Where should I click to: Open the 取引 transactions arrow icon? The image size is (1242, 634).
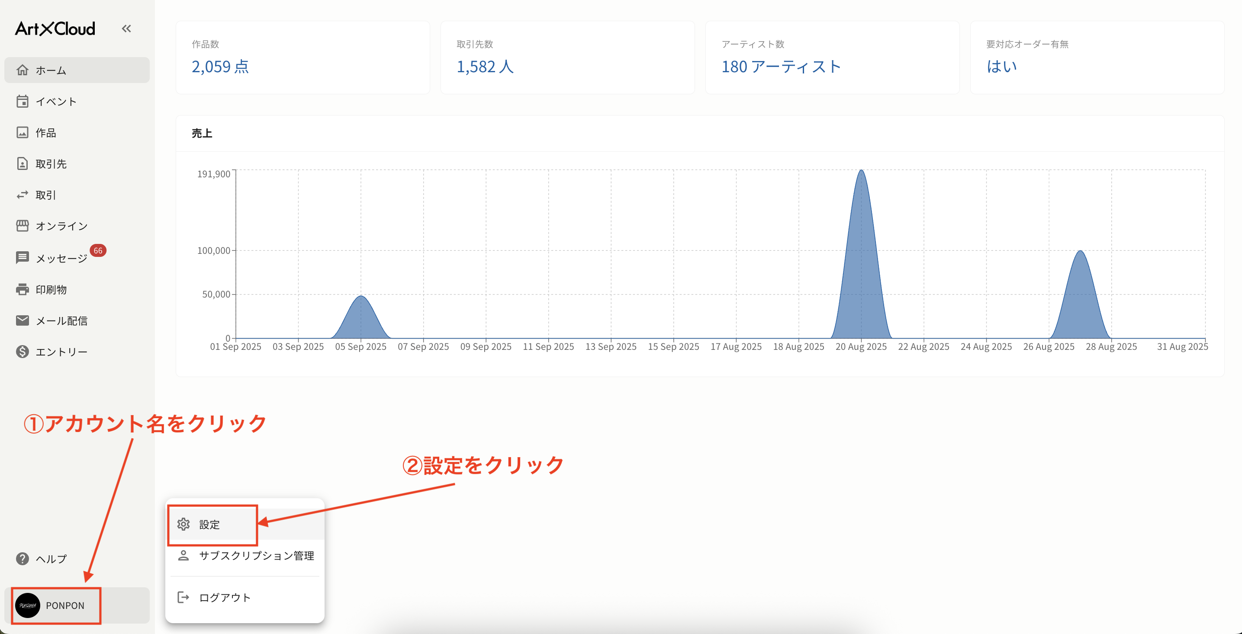click(23, 195)
